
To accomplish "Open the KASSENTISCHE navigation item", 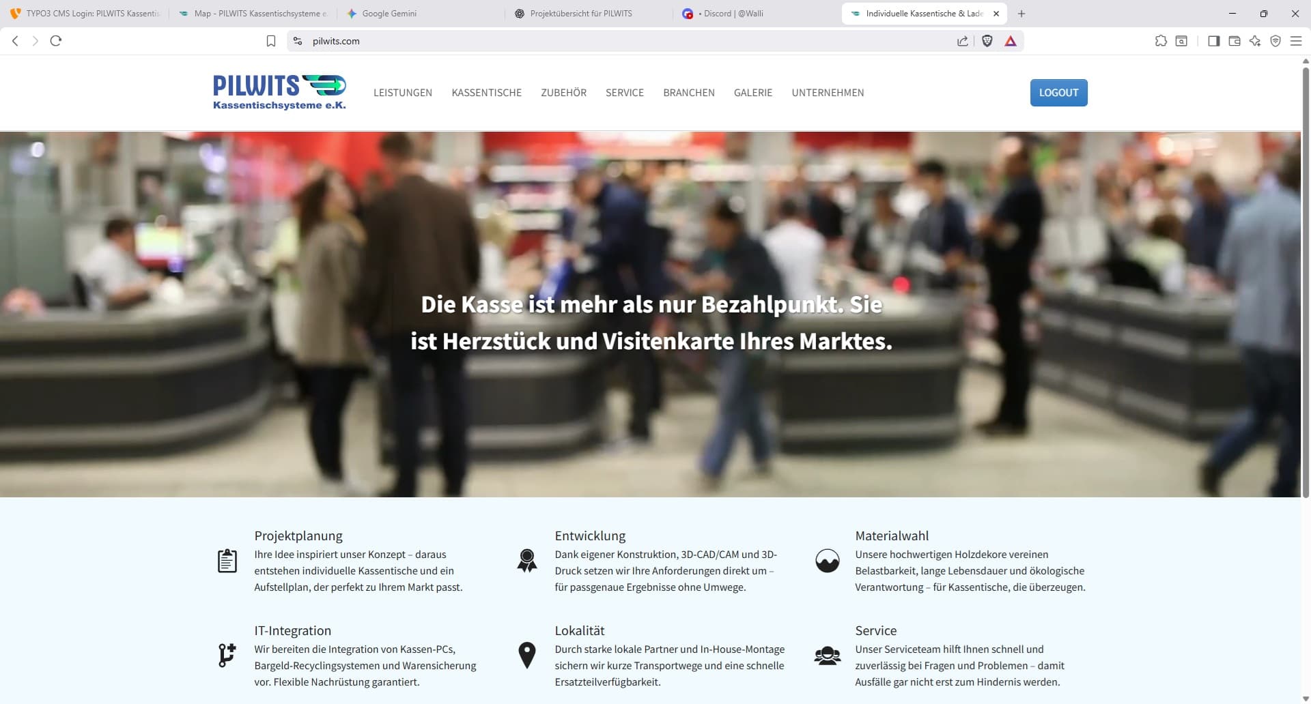I will (x=486, y=93).
